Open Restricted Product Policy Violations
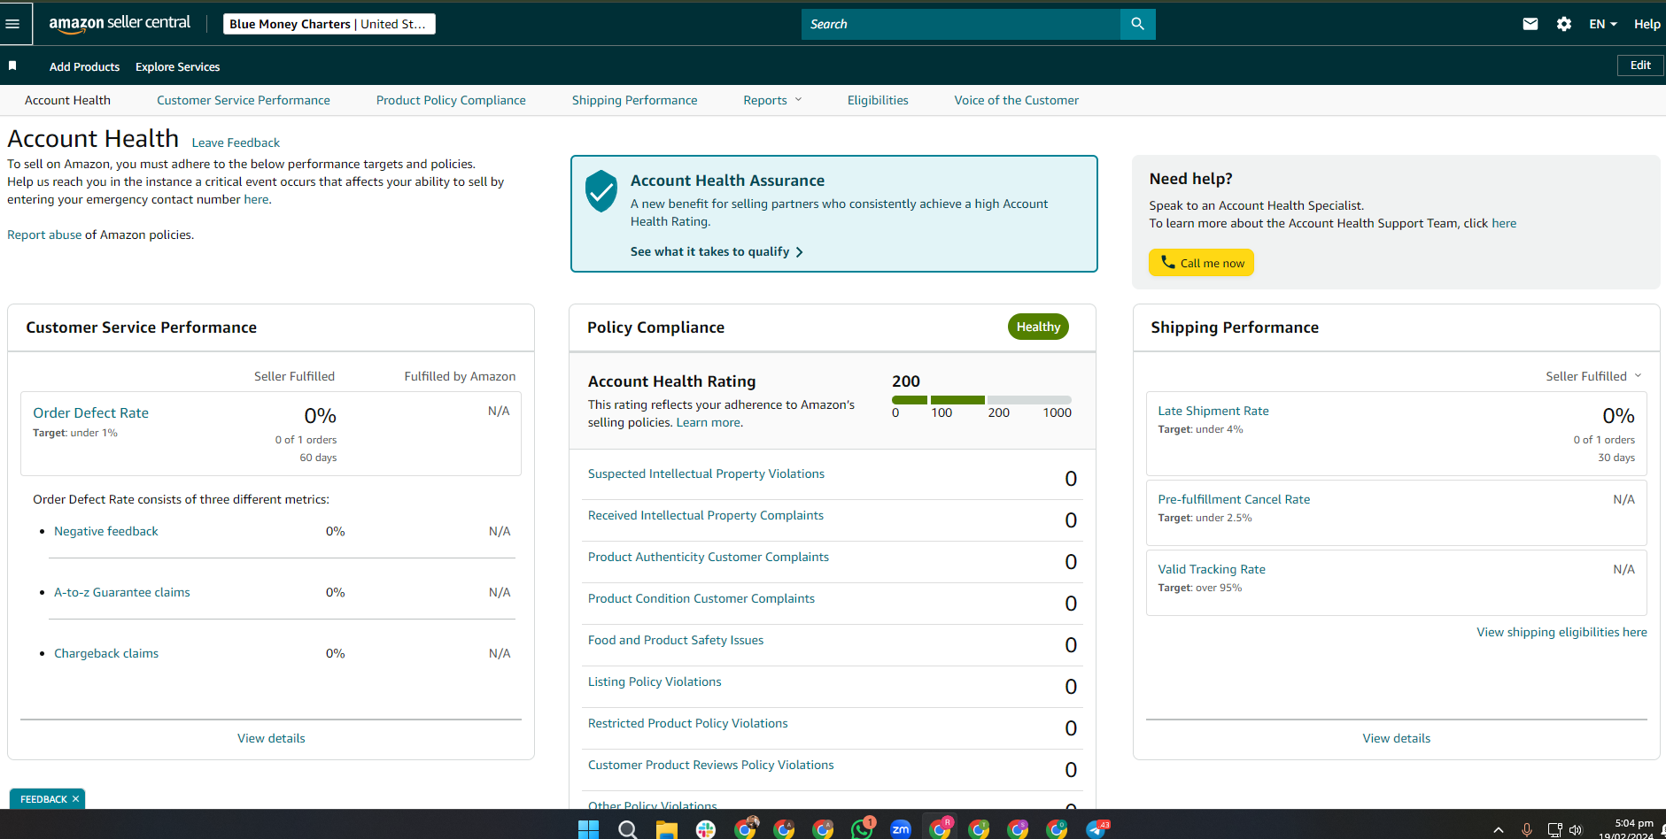1666x839 pixels. click(688, 723)
